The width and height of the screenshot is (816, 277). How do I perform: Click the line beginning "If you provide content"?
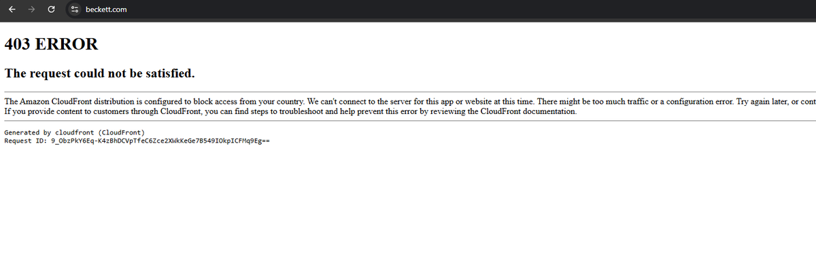click(x=290, y=111)
